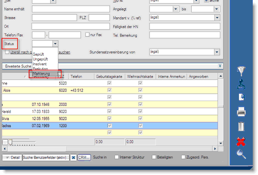Adjust the zoom slider thumb
This screenshot has height=175, width=258.
[x=10, y=142]
